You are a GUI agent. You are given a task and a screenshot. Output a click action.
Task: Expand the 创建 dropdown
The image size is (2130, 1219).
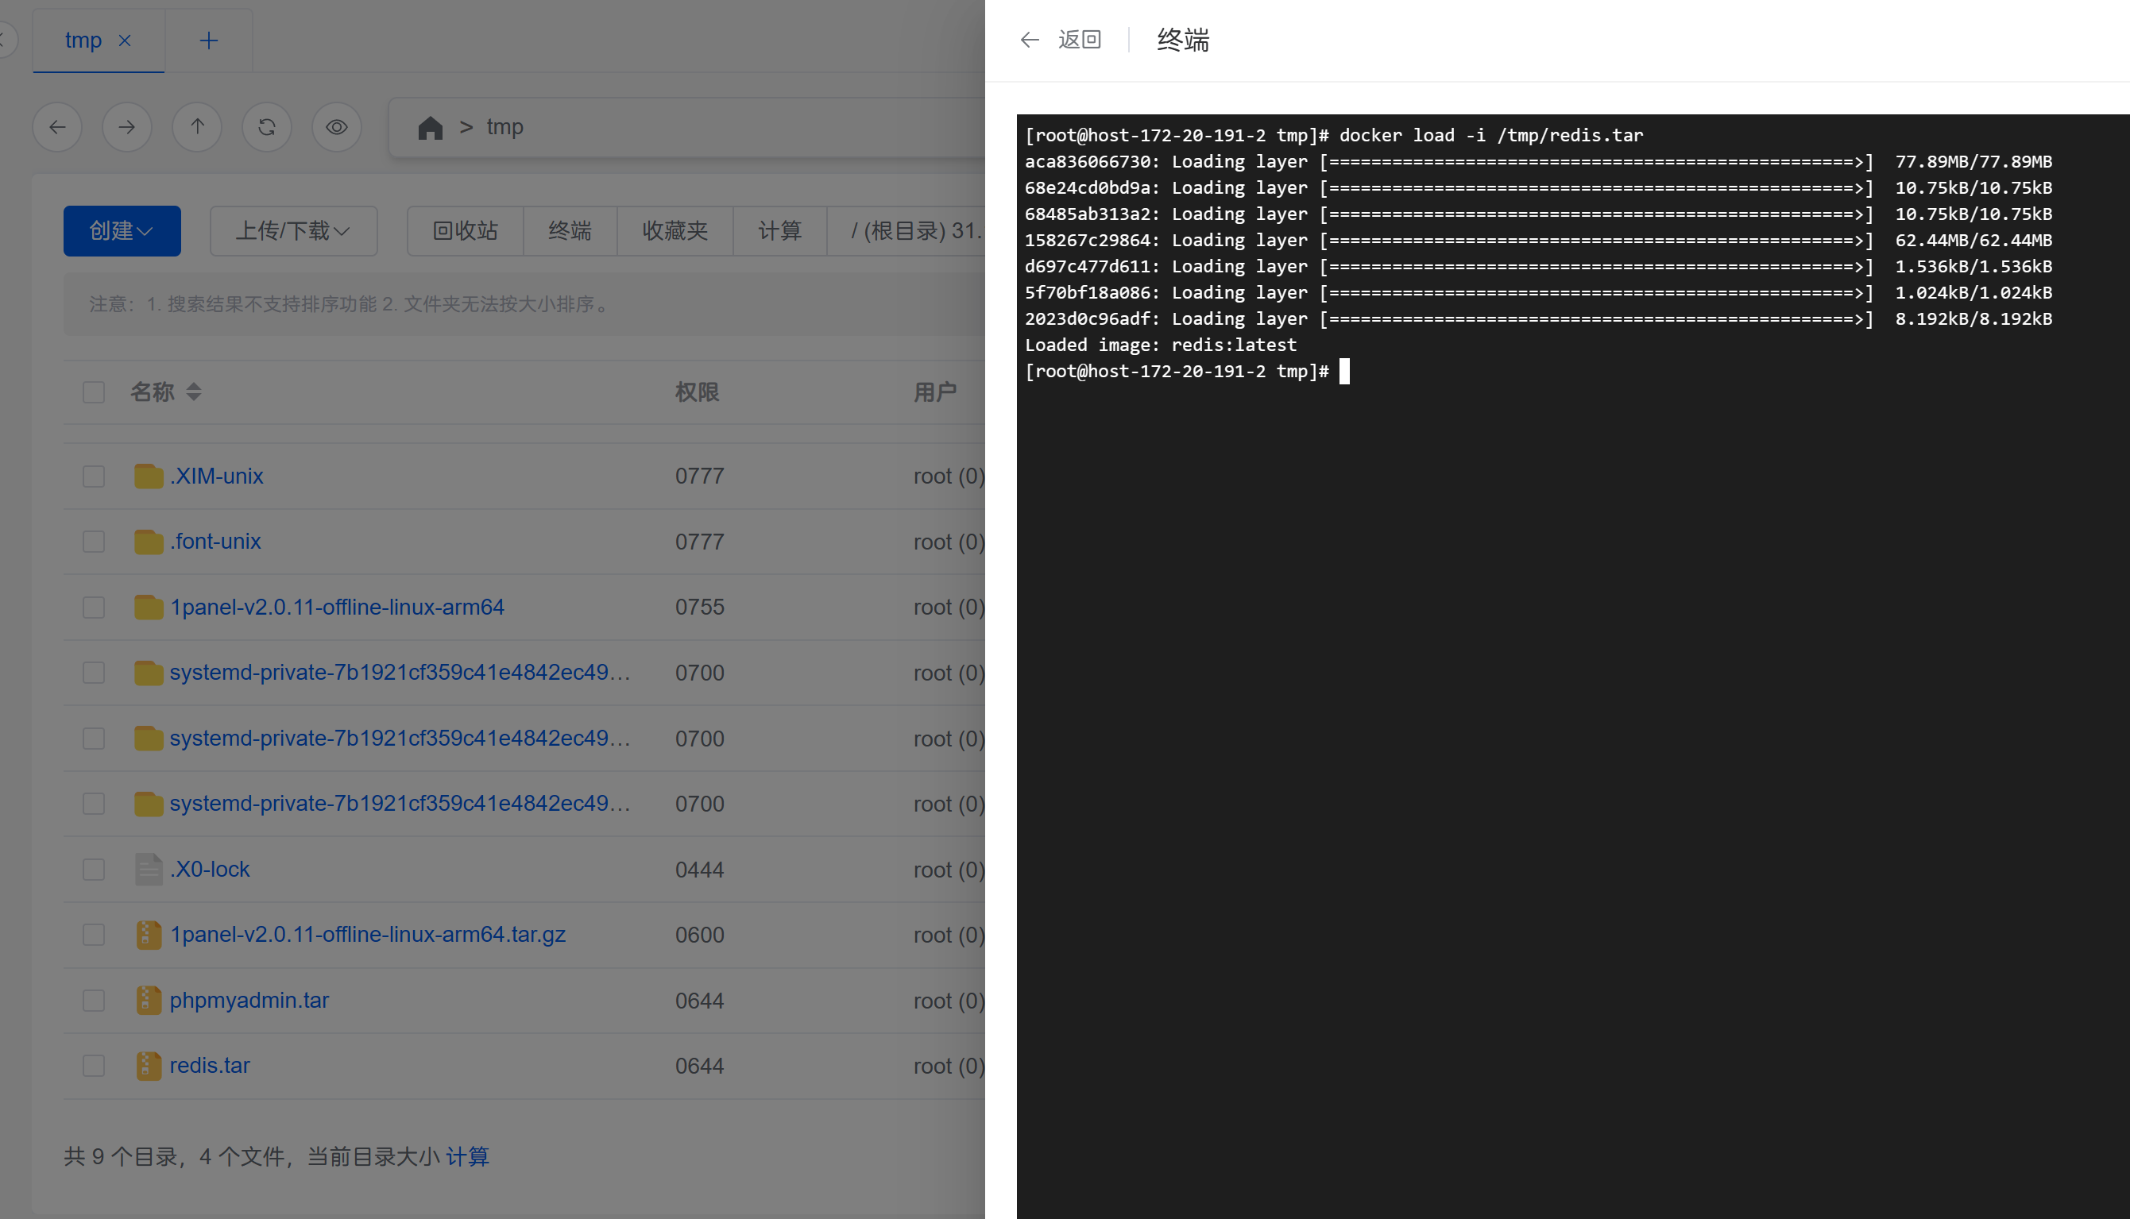coord(122,230)
